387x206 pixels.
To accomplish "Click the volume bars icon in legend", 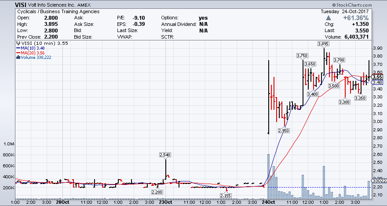I will (18, 57).
